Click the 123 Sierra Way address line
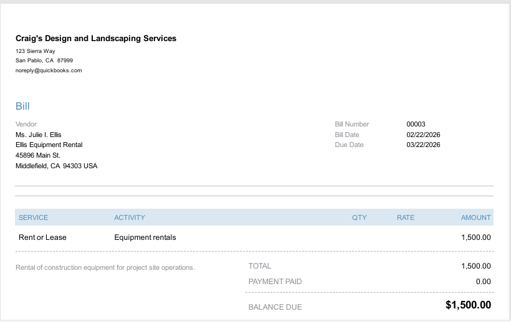This screenshot has width=511, height=324. click(x=36, y=50)
